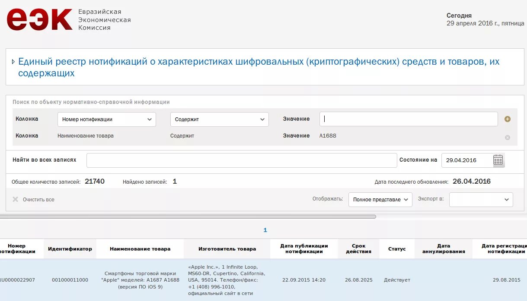Remove the A1688 filter condition
Image resolution: width=527 pixels, height=301 pixels.
pos(508,138)
